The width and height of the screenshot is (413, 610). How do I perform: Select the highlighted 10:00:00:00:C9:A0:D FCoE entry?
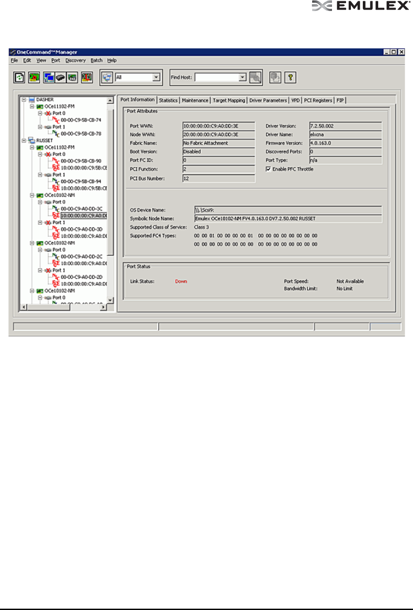[x=84, y=216]
